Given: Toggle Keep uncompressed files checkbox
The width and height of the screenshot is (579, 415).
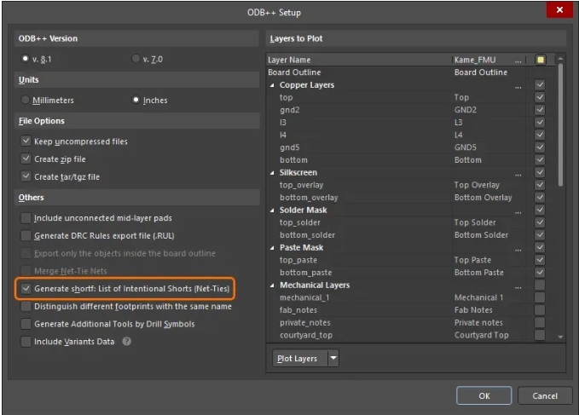Looking at the screenshot, I should 26,141.
